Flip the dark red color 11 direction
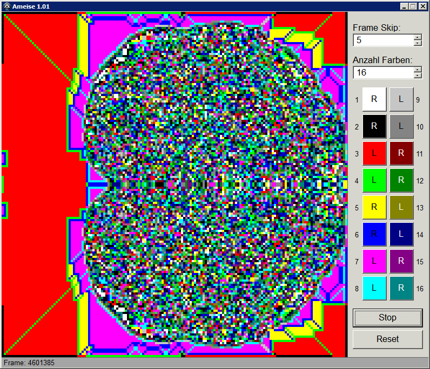The width and height of the screenshot is (430, 369). [401, 153]
